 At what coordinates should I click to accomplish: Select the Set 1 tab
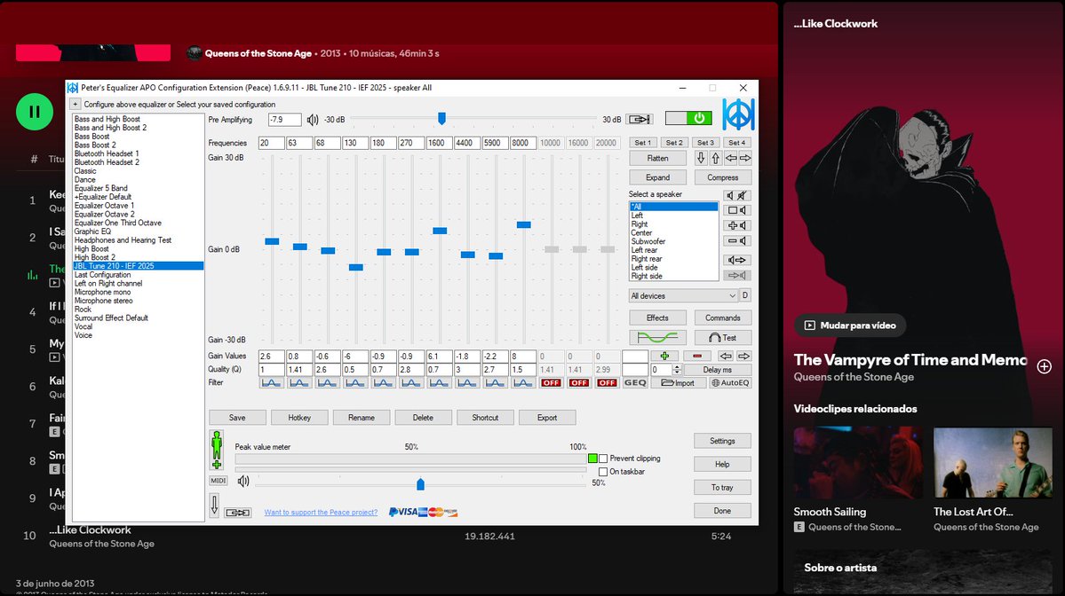click(x=642, y=143)
